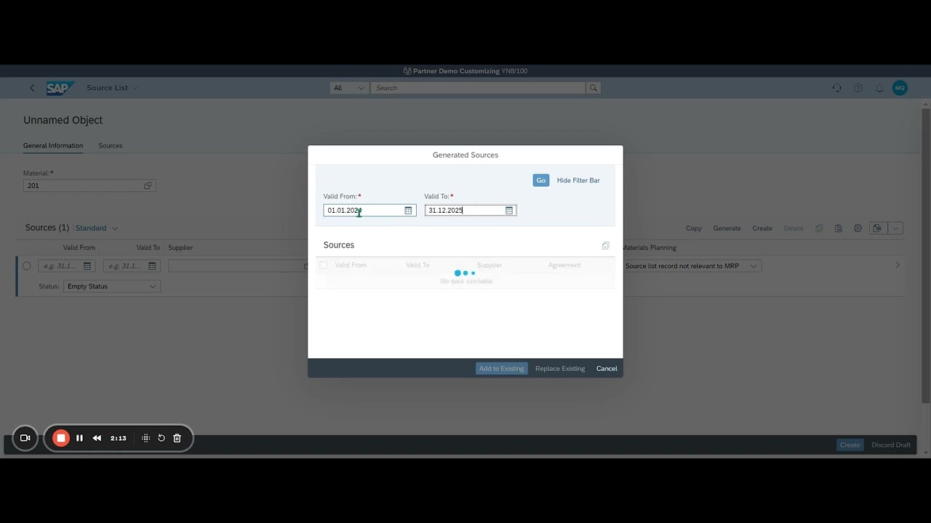This screenshot has height=523, width=931.
Task: Click the paste clipboard icon in Sources toolbar
Action: click(838, 228)
